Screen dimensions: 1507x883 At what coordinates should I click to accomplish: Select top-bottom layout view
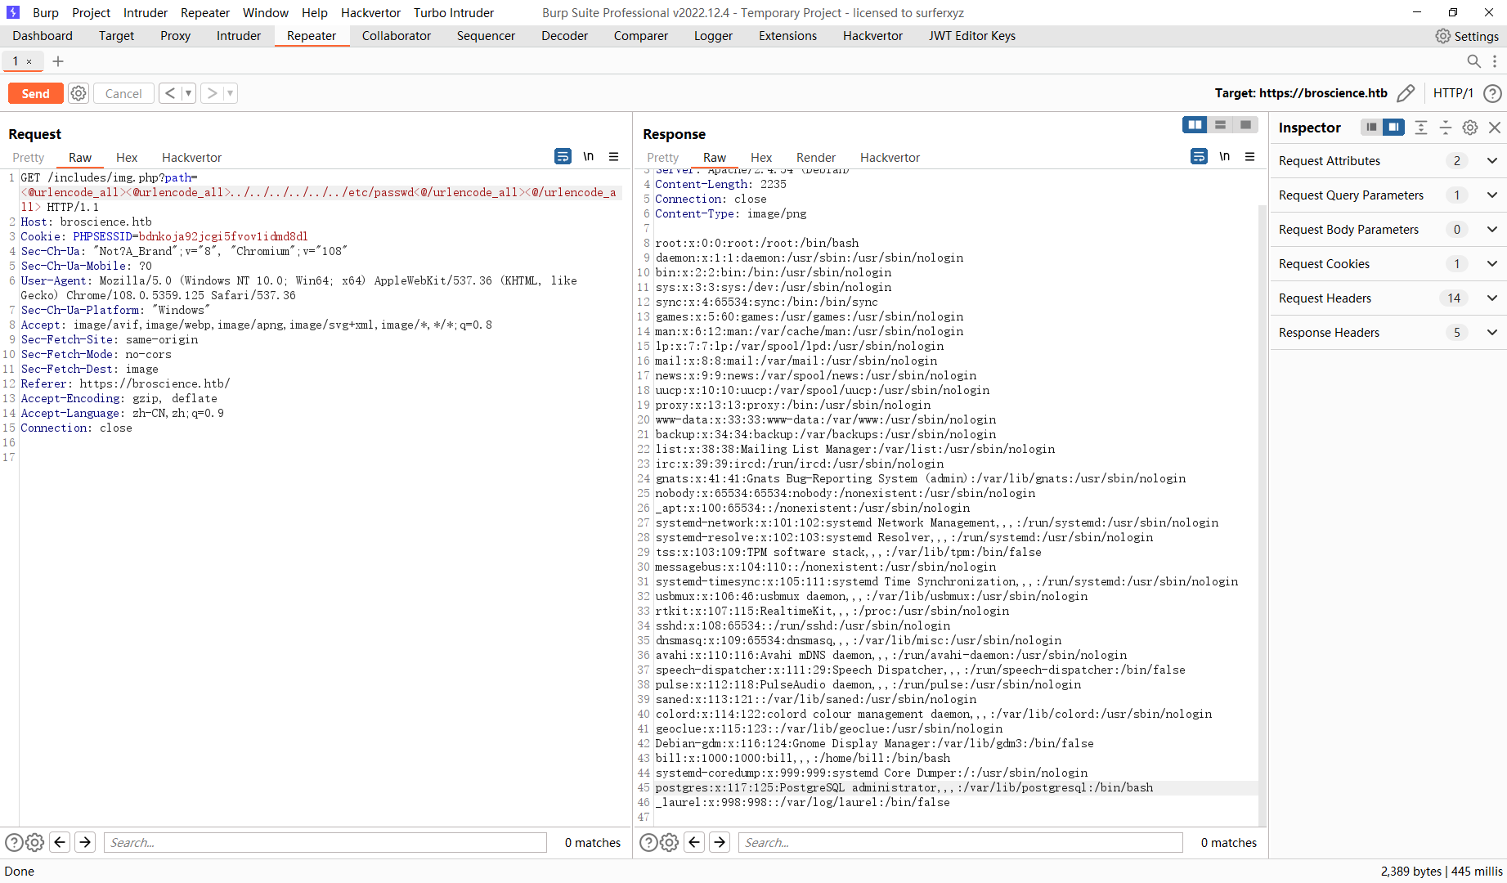tap(1220, 124)
